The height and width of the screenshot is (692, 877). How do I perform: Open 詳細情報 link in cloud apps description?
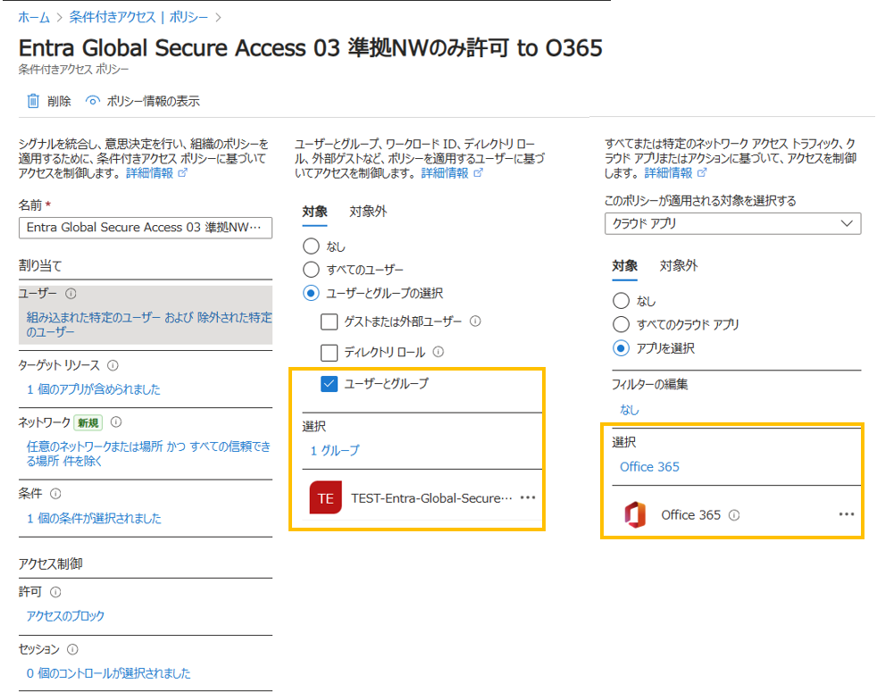(x=668, y=173)
